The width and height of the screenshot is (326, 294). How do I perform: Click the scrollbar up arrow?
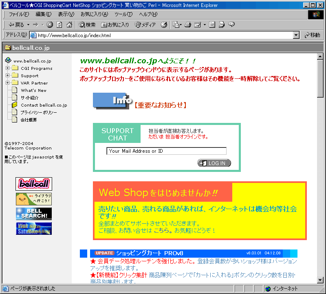320,56
